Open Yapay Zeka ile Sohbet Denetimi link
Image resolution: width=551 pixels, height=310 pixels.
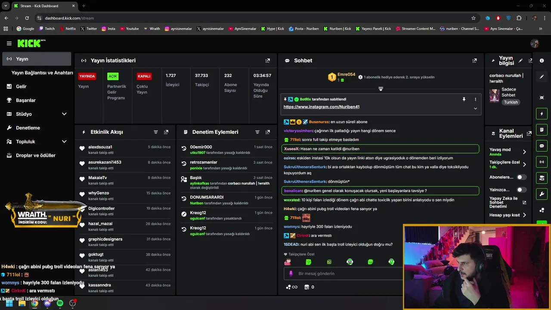(508, 202)
